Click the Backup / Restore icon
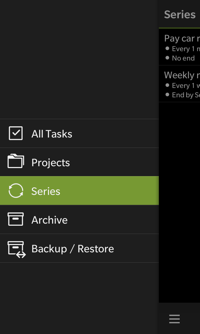 (x=17, y=249)
